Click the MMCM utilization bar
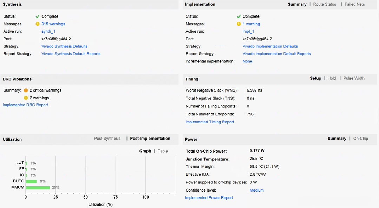This screenshot has width=379, height=208. point(38,188)
